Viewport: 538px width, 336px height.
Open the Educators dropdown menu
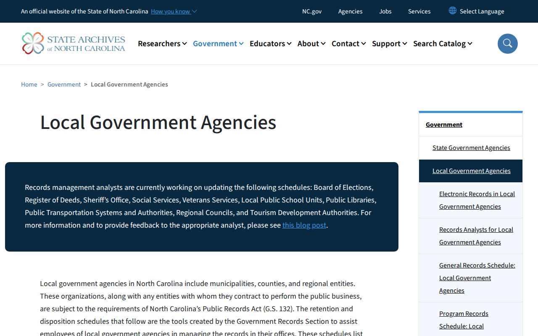pyautogui.click(x=270, y=44)
